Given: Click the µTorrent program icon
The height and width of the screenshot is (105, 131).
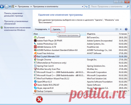Looking at the screenshot, I should tap(35, 37).
